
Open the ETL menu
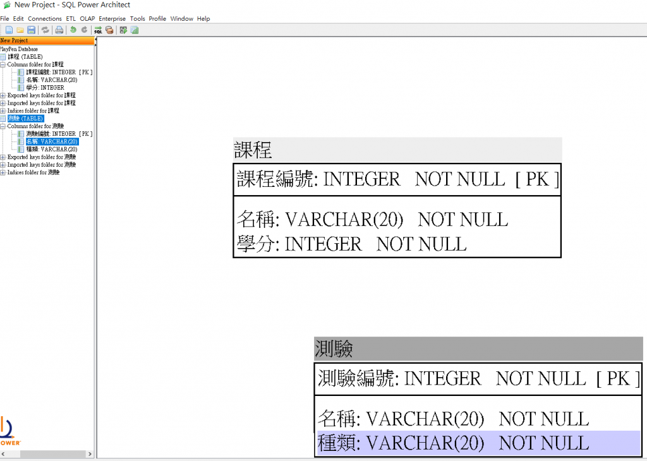pyautogui.click(x=71, y=18)
